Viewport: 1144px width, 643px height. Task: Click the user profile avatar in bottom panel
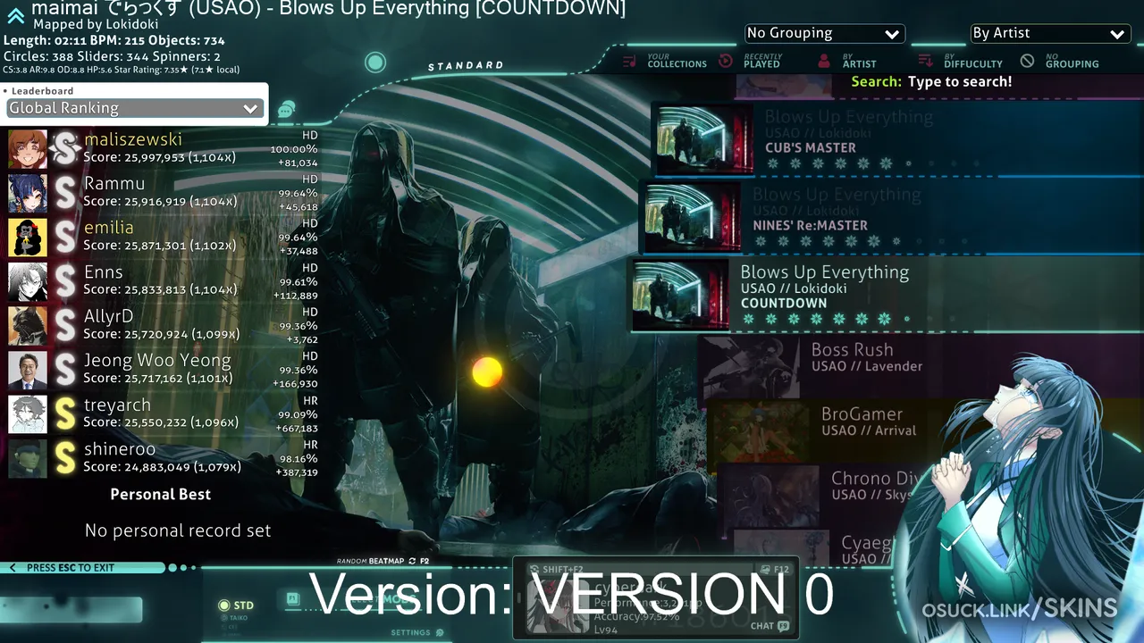coord(557,607)
